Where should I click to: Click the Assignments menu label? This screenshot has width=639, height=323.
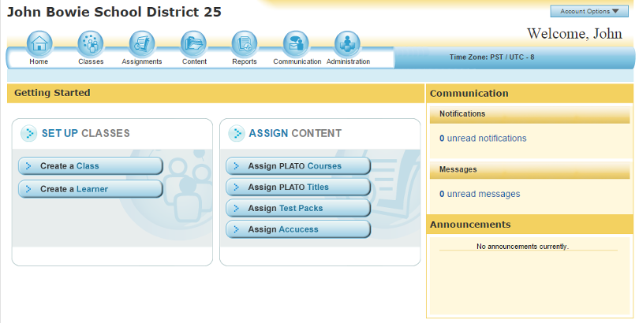142,61
